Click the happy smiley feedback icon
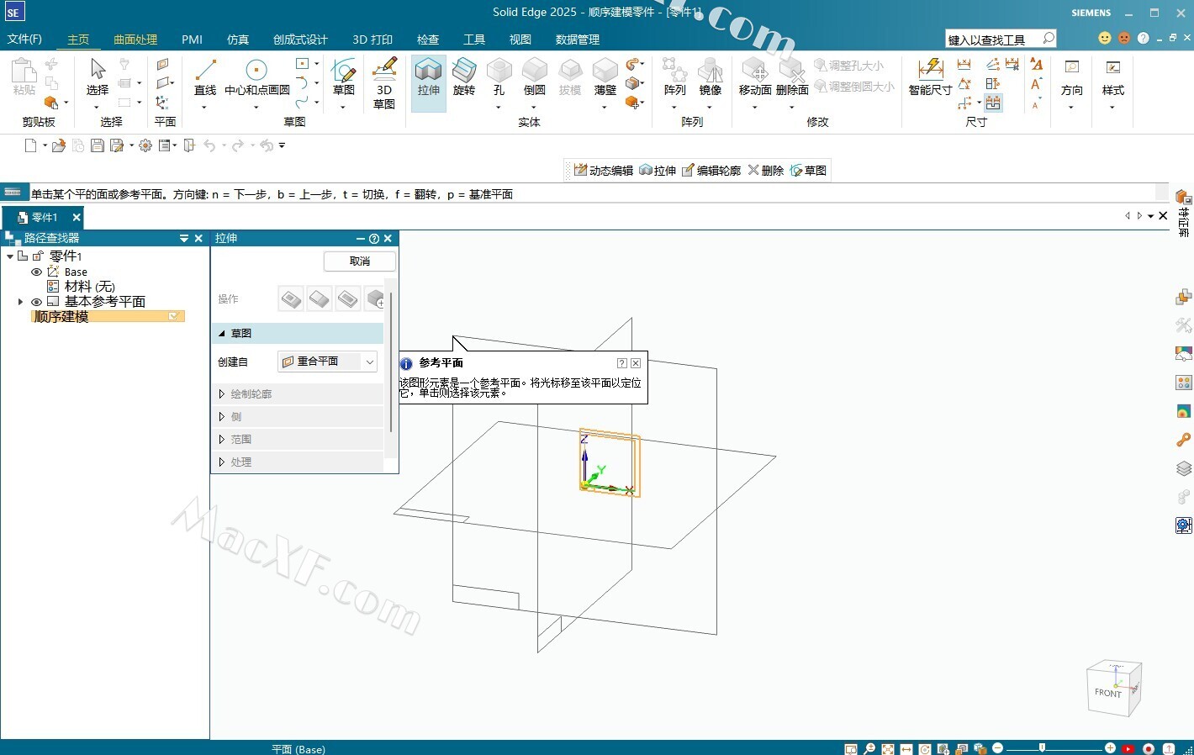 click(x=1105, y=38)
